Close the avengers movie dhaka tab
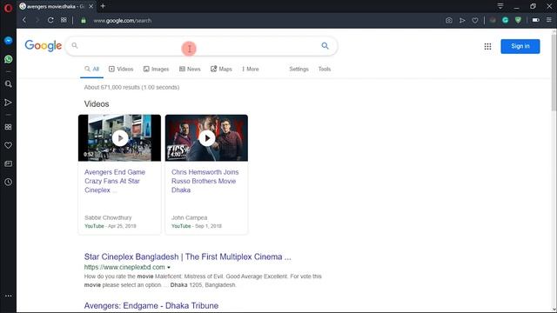This screenshot has width=557, height=313. point(91,6)
